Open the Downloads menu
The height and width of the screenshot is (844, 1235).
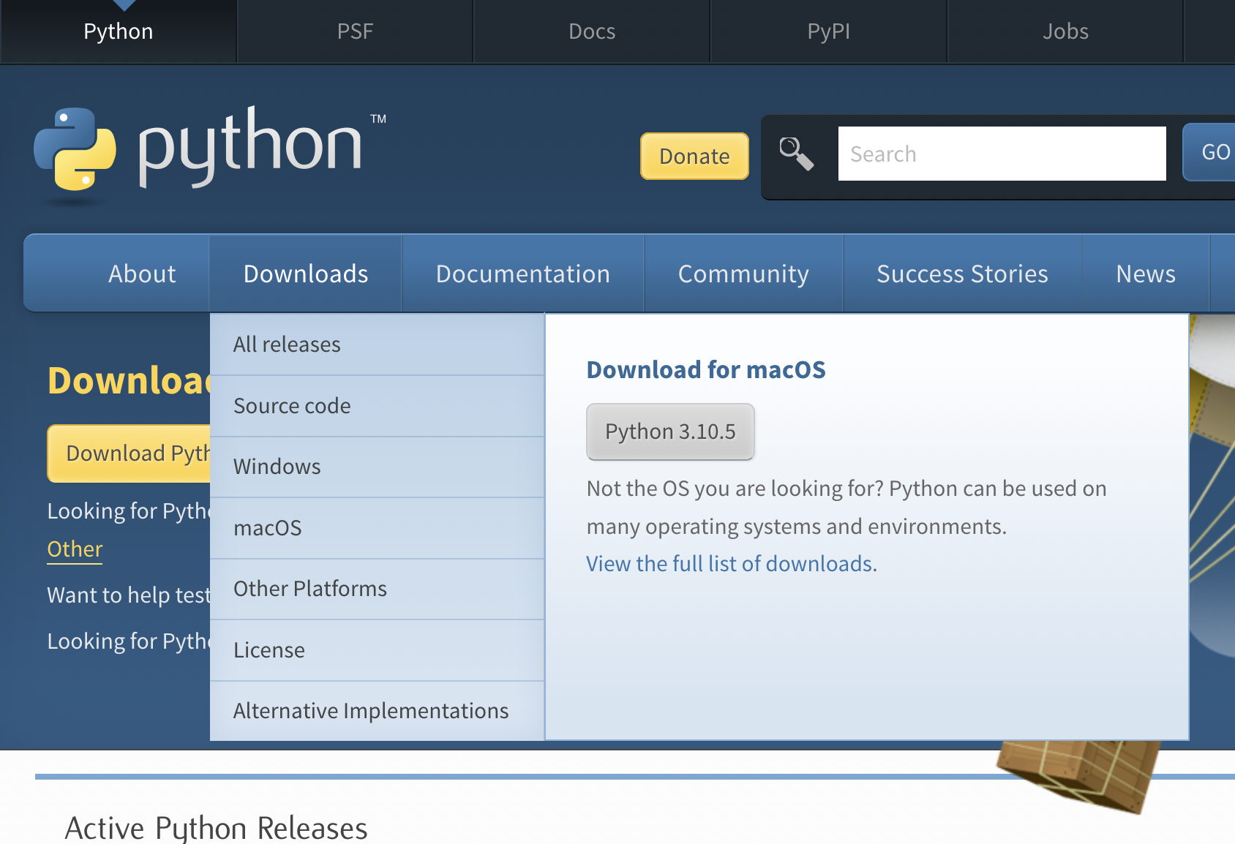[306, 274]
